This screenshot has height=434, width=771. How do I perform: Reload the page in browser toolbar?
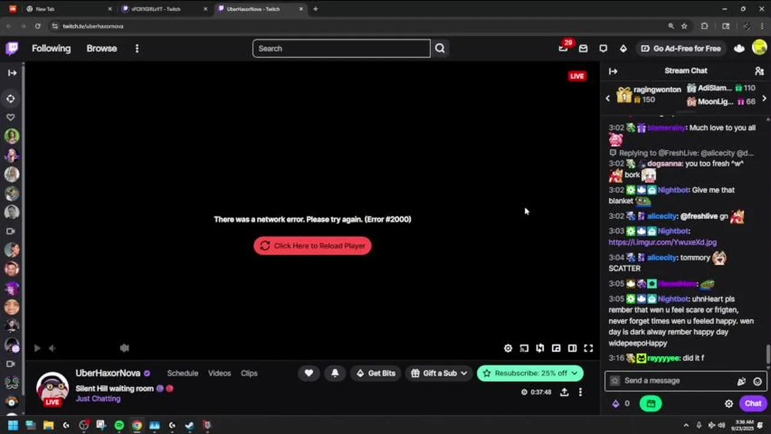click(x=37, y=26)
